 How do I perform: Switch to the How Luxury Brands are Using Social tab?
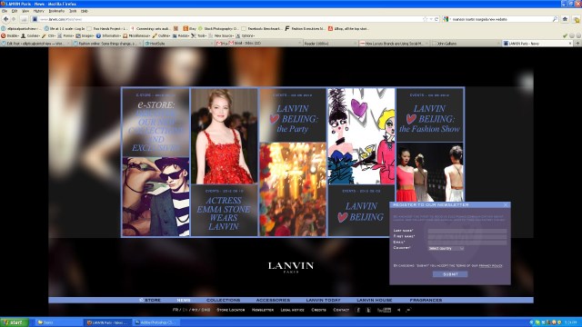pyautogui.click(x=394, y=44)
